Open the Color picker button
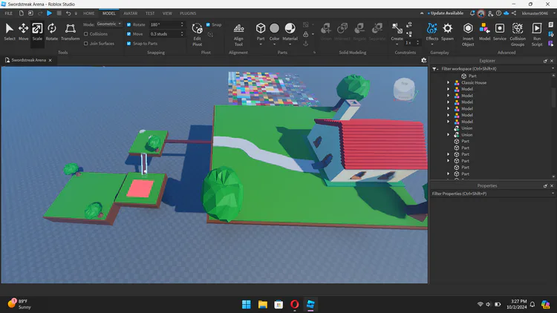 274,29
